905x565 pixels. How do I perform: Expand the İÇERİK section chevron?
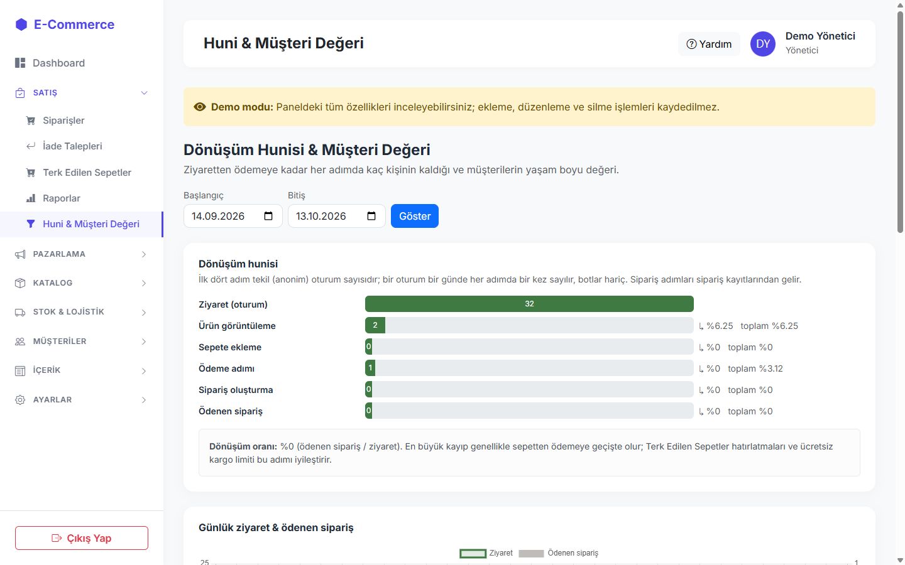(144, 370)
